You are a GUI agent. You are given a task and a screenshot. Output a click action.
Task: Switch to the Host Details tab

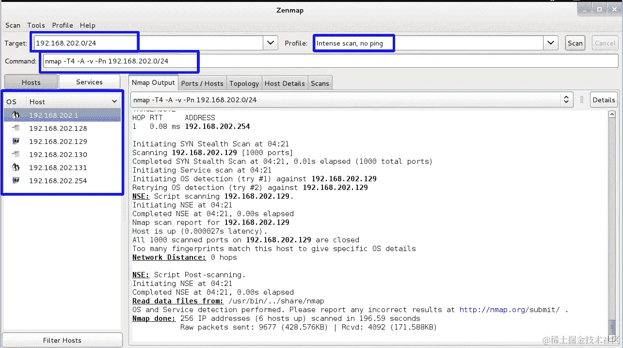[x=285, y=83]
